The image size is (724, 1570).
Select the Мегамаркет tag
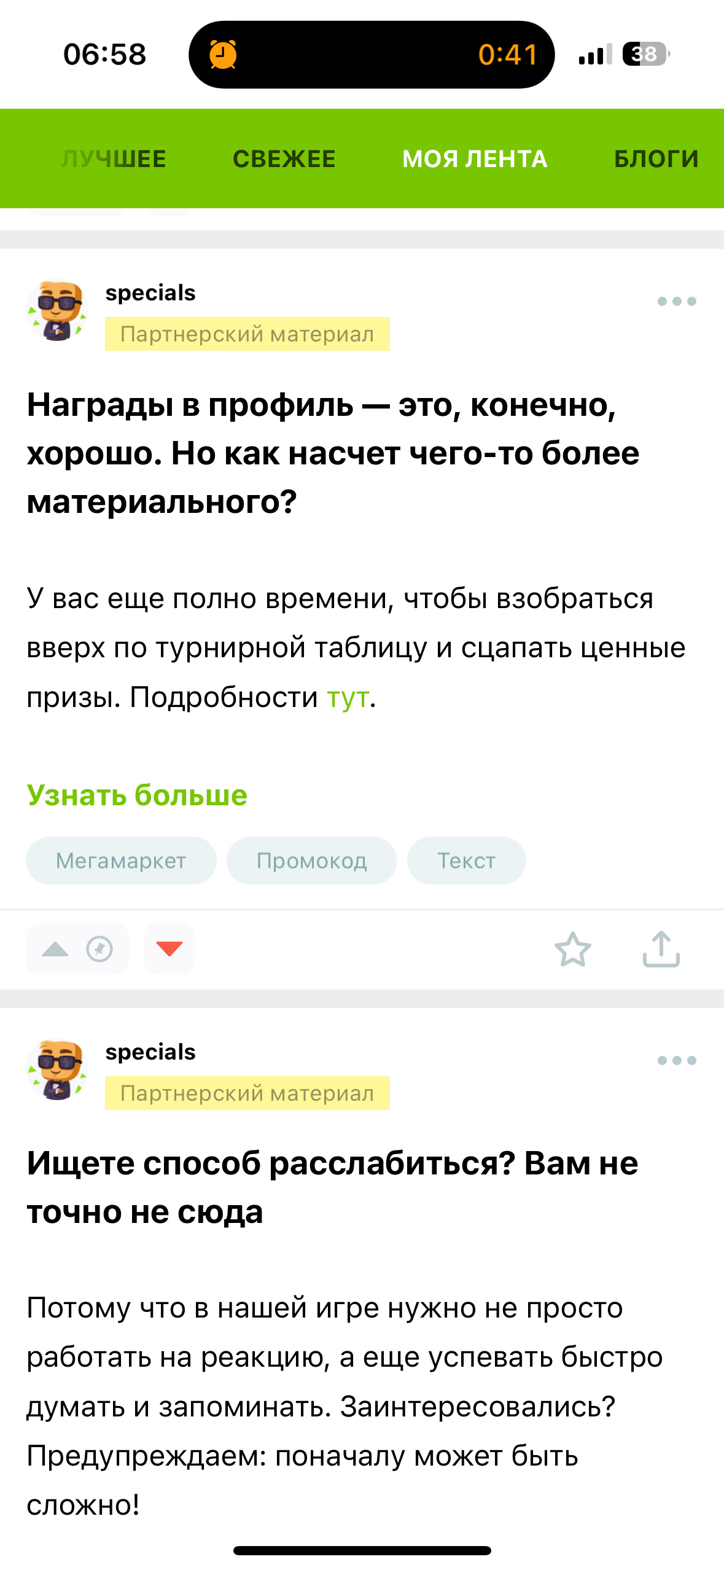click(121, 861)
